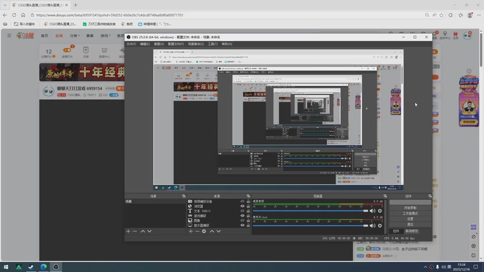Click 退出 button in OBS controls
Screen dimensions: 484x272
410,224
